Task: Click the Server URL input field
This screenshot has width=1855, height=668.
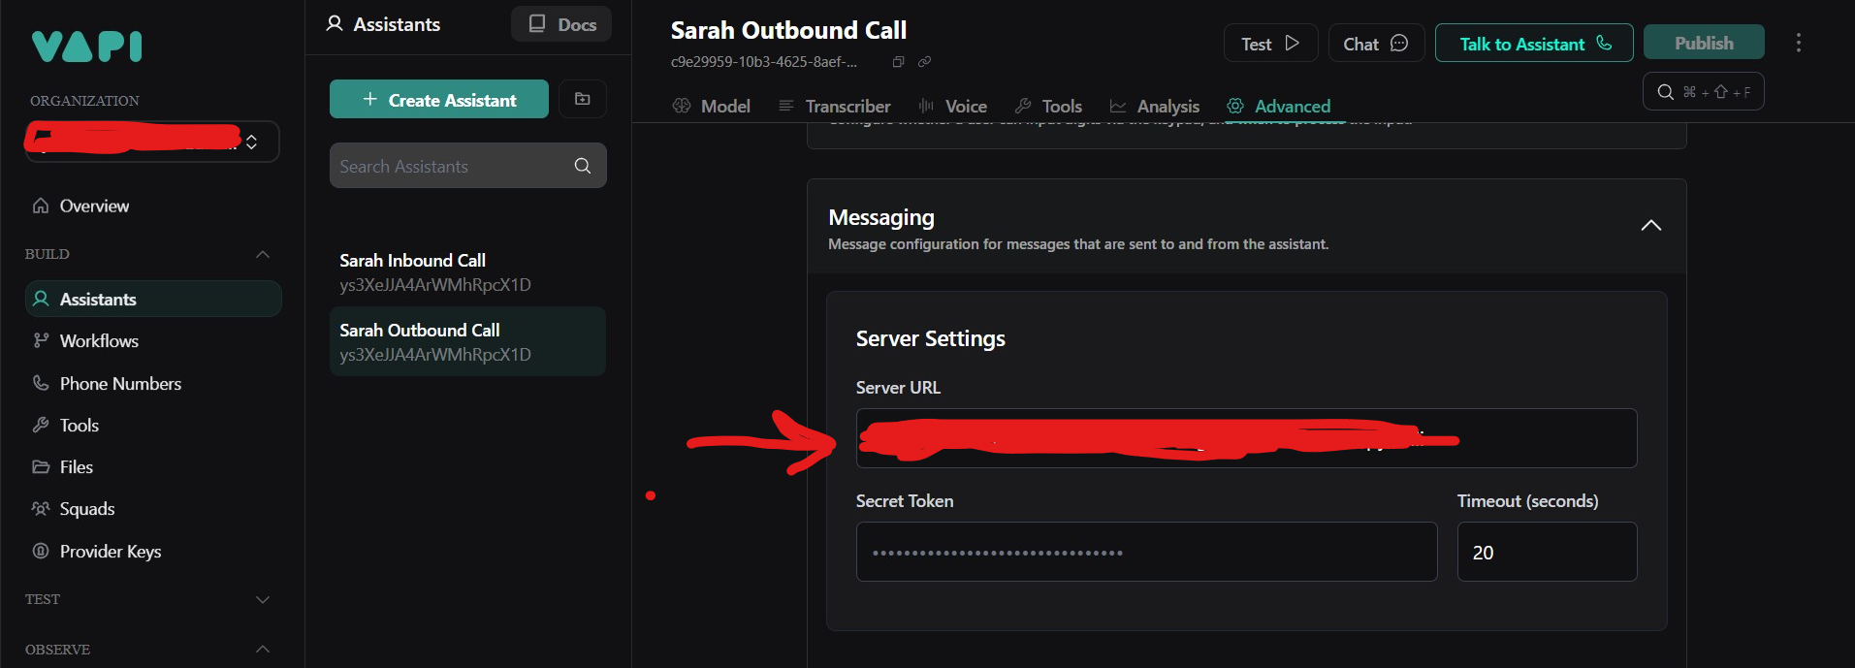Action: pos(1246,438)
